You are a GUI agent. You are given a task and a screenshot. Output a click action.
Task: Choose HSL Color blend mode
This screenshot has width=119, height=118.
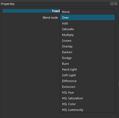coord(87,104)
